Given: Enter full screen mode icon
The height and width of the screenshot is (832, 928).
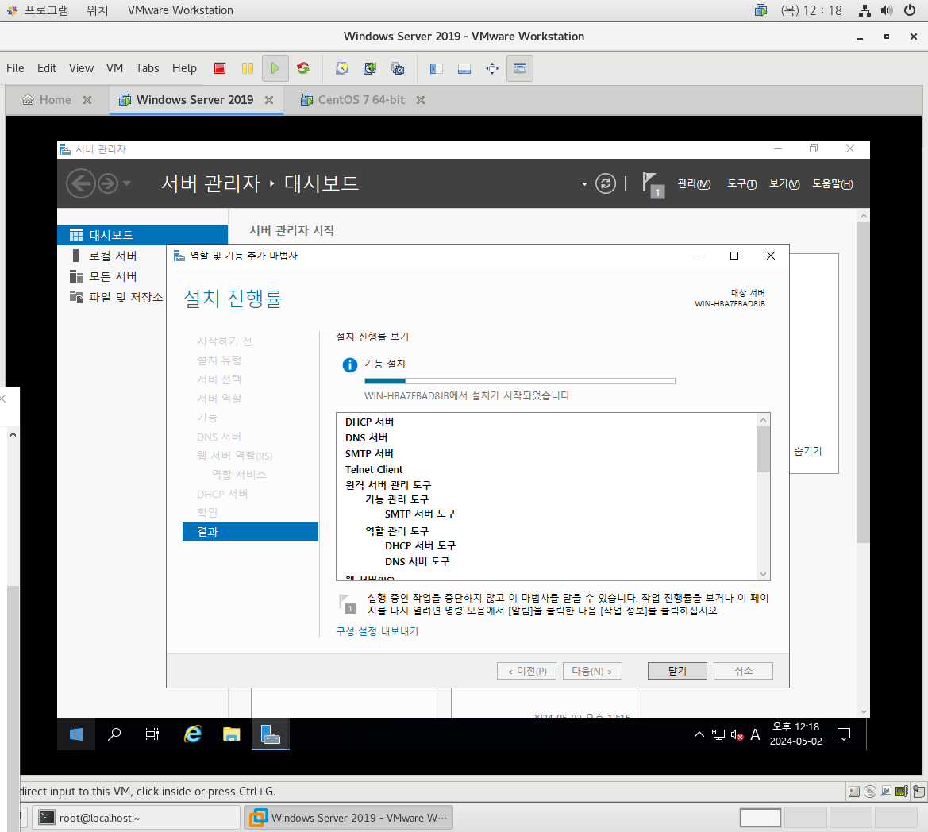Looking at the screenshot, I should pyautogui.click(x=492, y=68).
